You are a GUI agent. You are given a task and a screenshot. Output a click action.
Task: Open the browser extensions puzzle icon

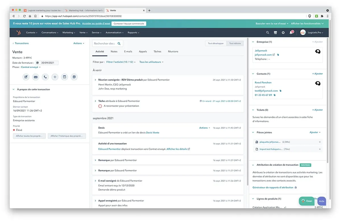pos(322,16)
